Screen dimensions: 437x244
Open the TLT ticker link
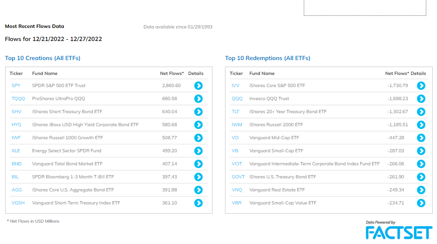click(x=235, y=112)
